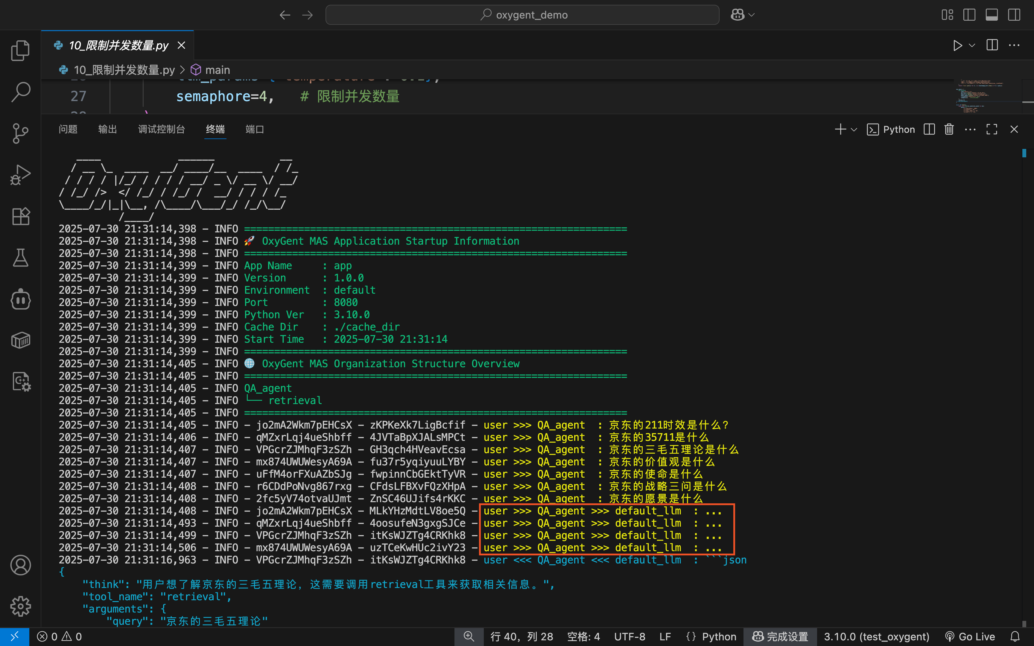Open the Copilot chat robot icon in sidebar
This screenshot has height=646, width=1034.
(20, 299)
